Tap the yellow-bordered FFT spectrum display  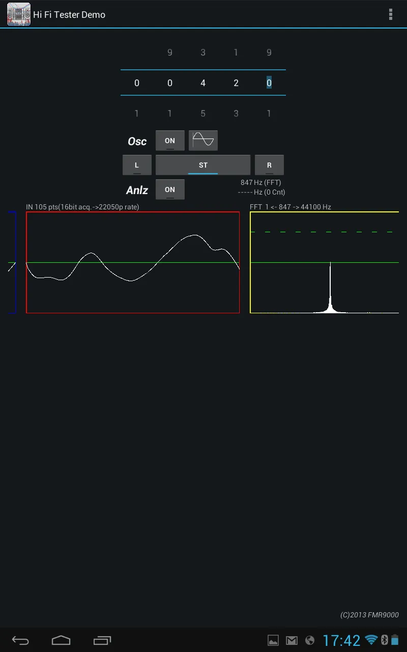pos(325,262)
